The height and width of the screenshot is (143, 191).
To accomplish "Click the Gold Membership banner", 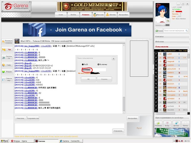I will pyautogui.click(x=92, y=7).
